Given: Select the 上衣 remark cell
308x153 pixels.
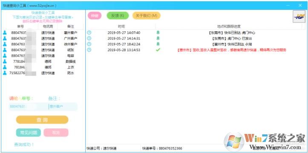Looking at the screenshot, I should (x=71, y=67).
